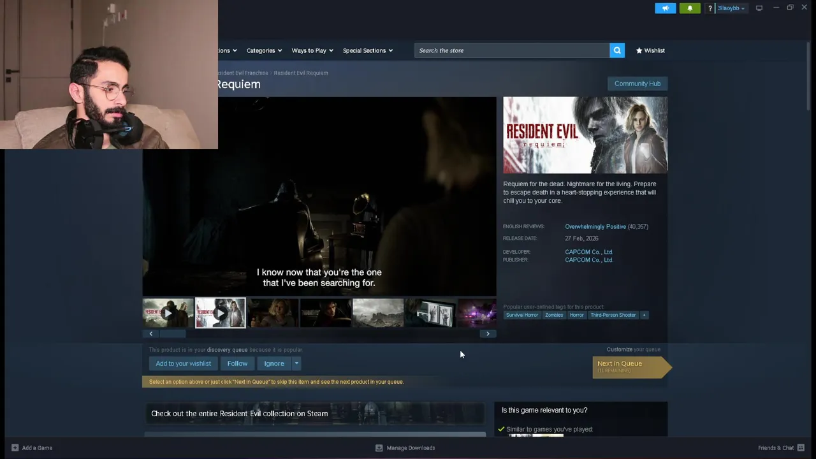Open the Friends & Chat icon
This screenshot has width=816, height=459.
[x=801, y=448]
